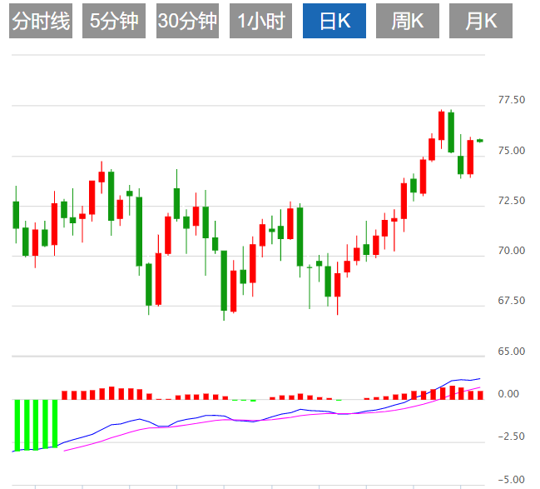Switch to the 分时线 tab
540x489 pixels.
(x=41, y=21)
